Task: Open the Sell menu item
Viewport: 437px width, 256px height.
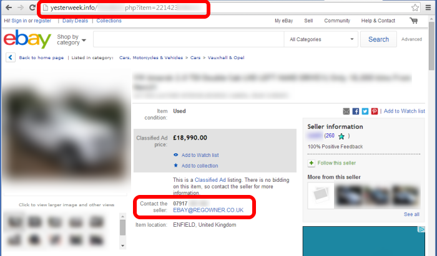Action: (x=308, y=21)
